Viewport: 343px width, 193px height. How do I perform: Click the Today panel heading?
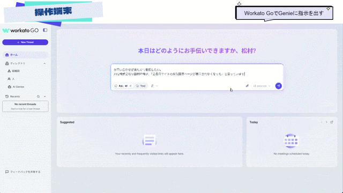click(x=253, y=122)
